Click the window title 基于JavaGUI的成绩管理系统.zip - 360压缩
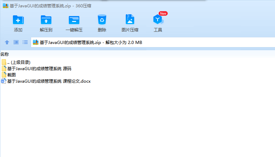Screen dimensions: 275x157 (50, 6)
